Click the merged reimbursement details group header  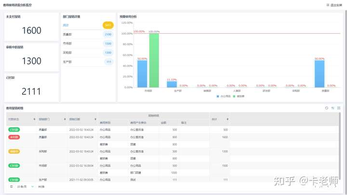tap(154, 116)
